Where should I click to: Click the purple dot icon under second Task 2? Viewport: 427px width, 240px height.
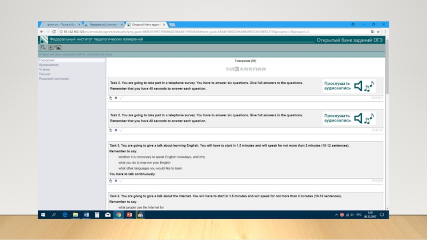(x=116, y=130)
